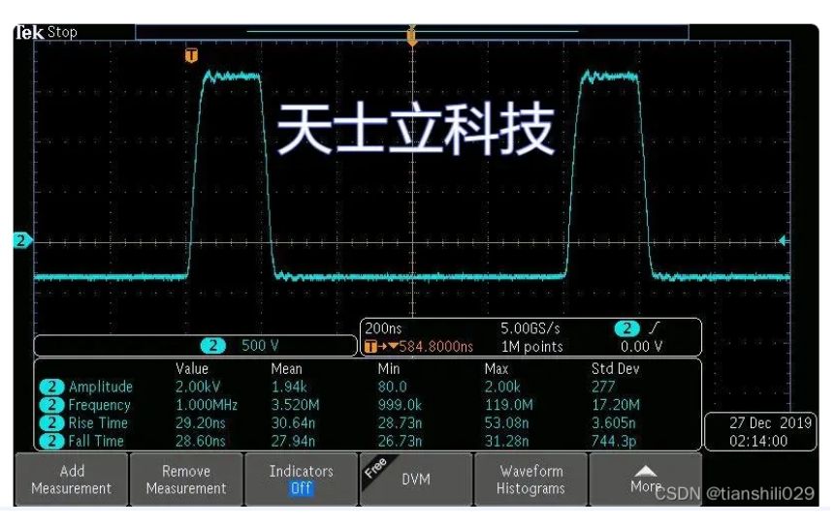The image size is (835, 528).
Task: Click the 2.00kV amplitude value
Action: coord(198,387)
